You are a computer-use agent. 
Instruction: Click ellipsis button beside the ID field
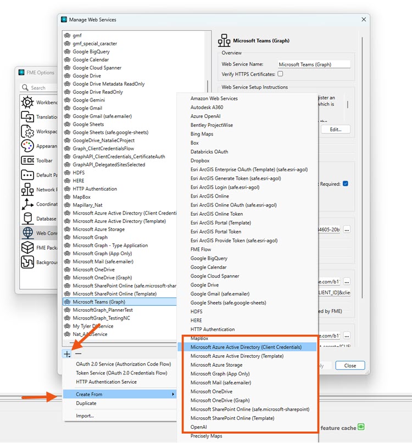347,230
